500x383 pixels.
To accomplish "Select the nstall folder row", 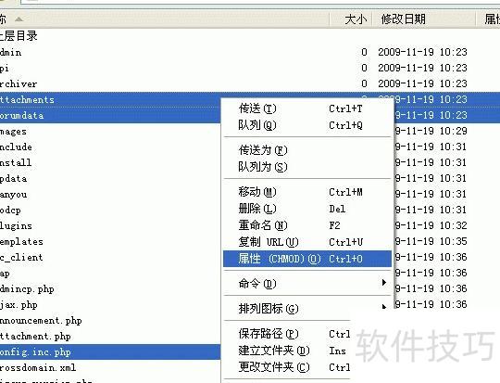I will [x=110, y=162].
